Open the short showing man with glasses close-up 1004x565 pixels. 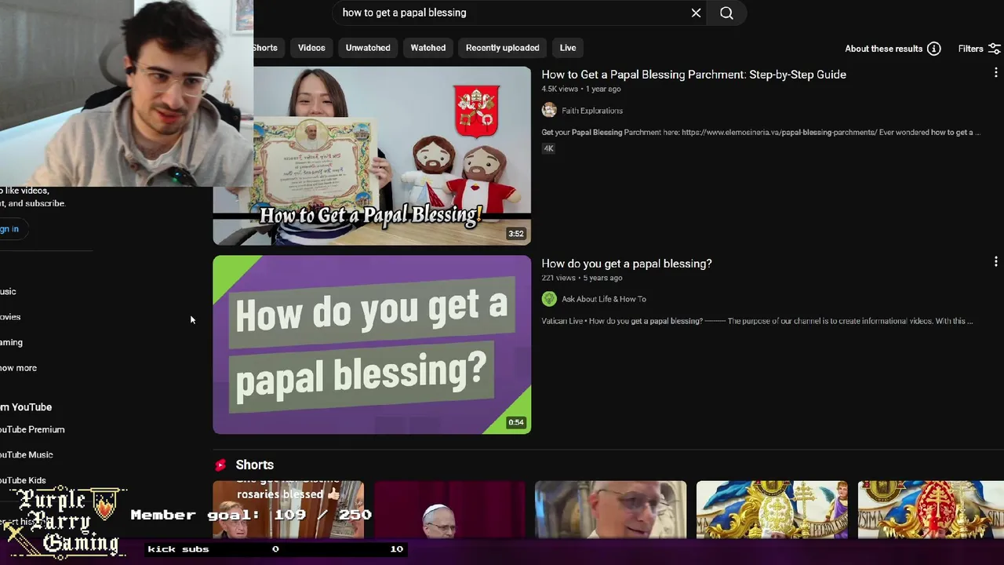click(610, 509)
